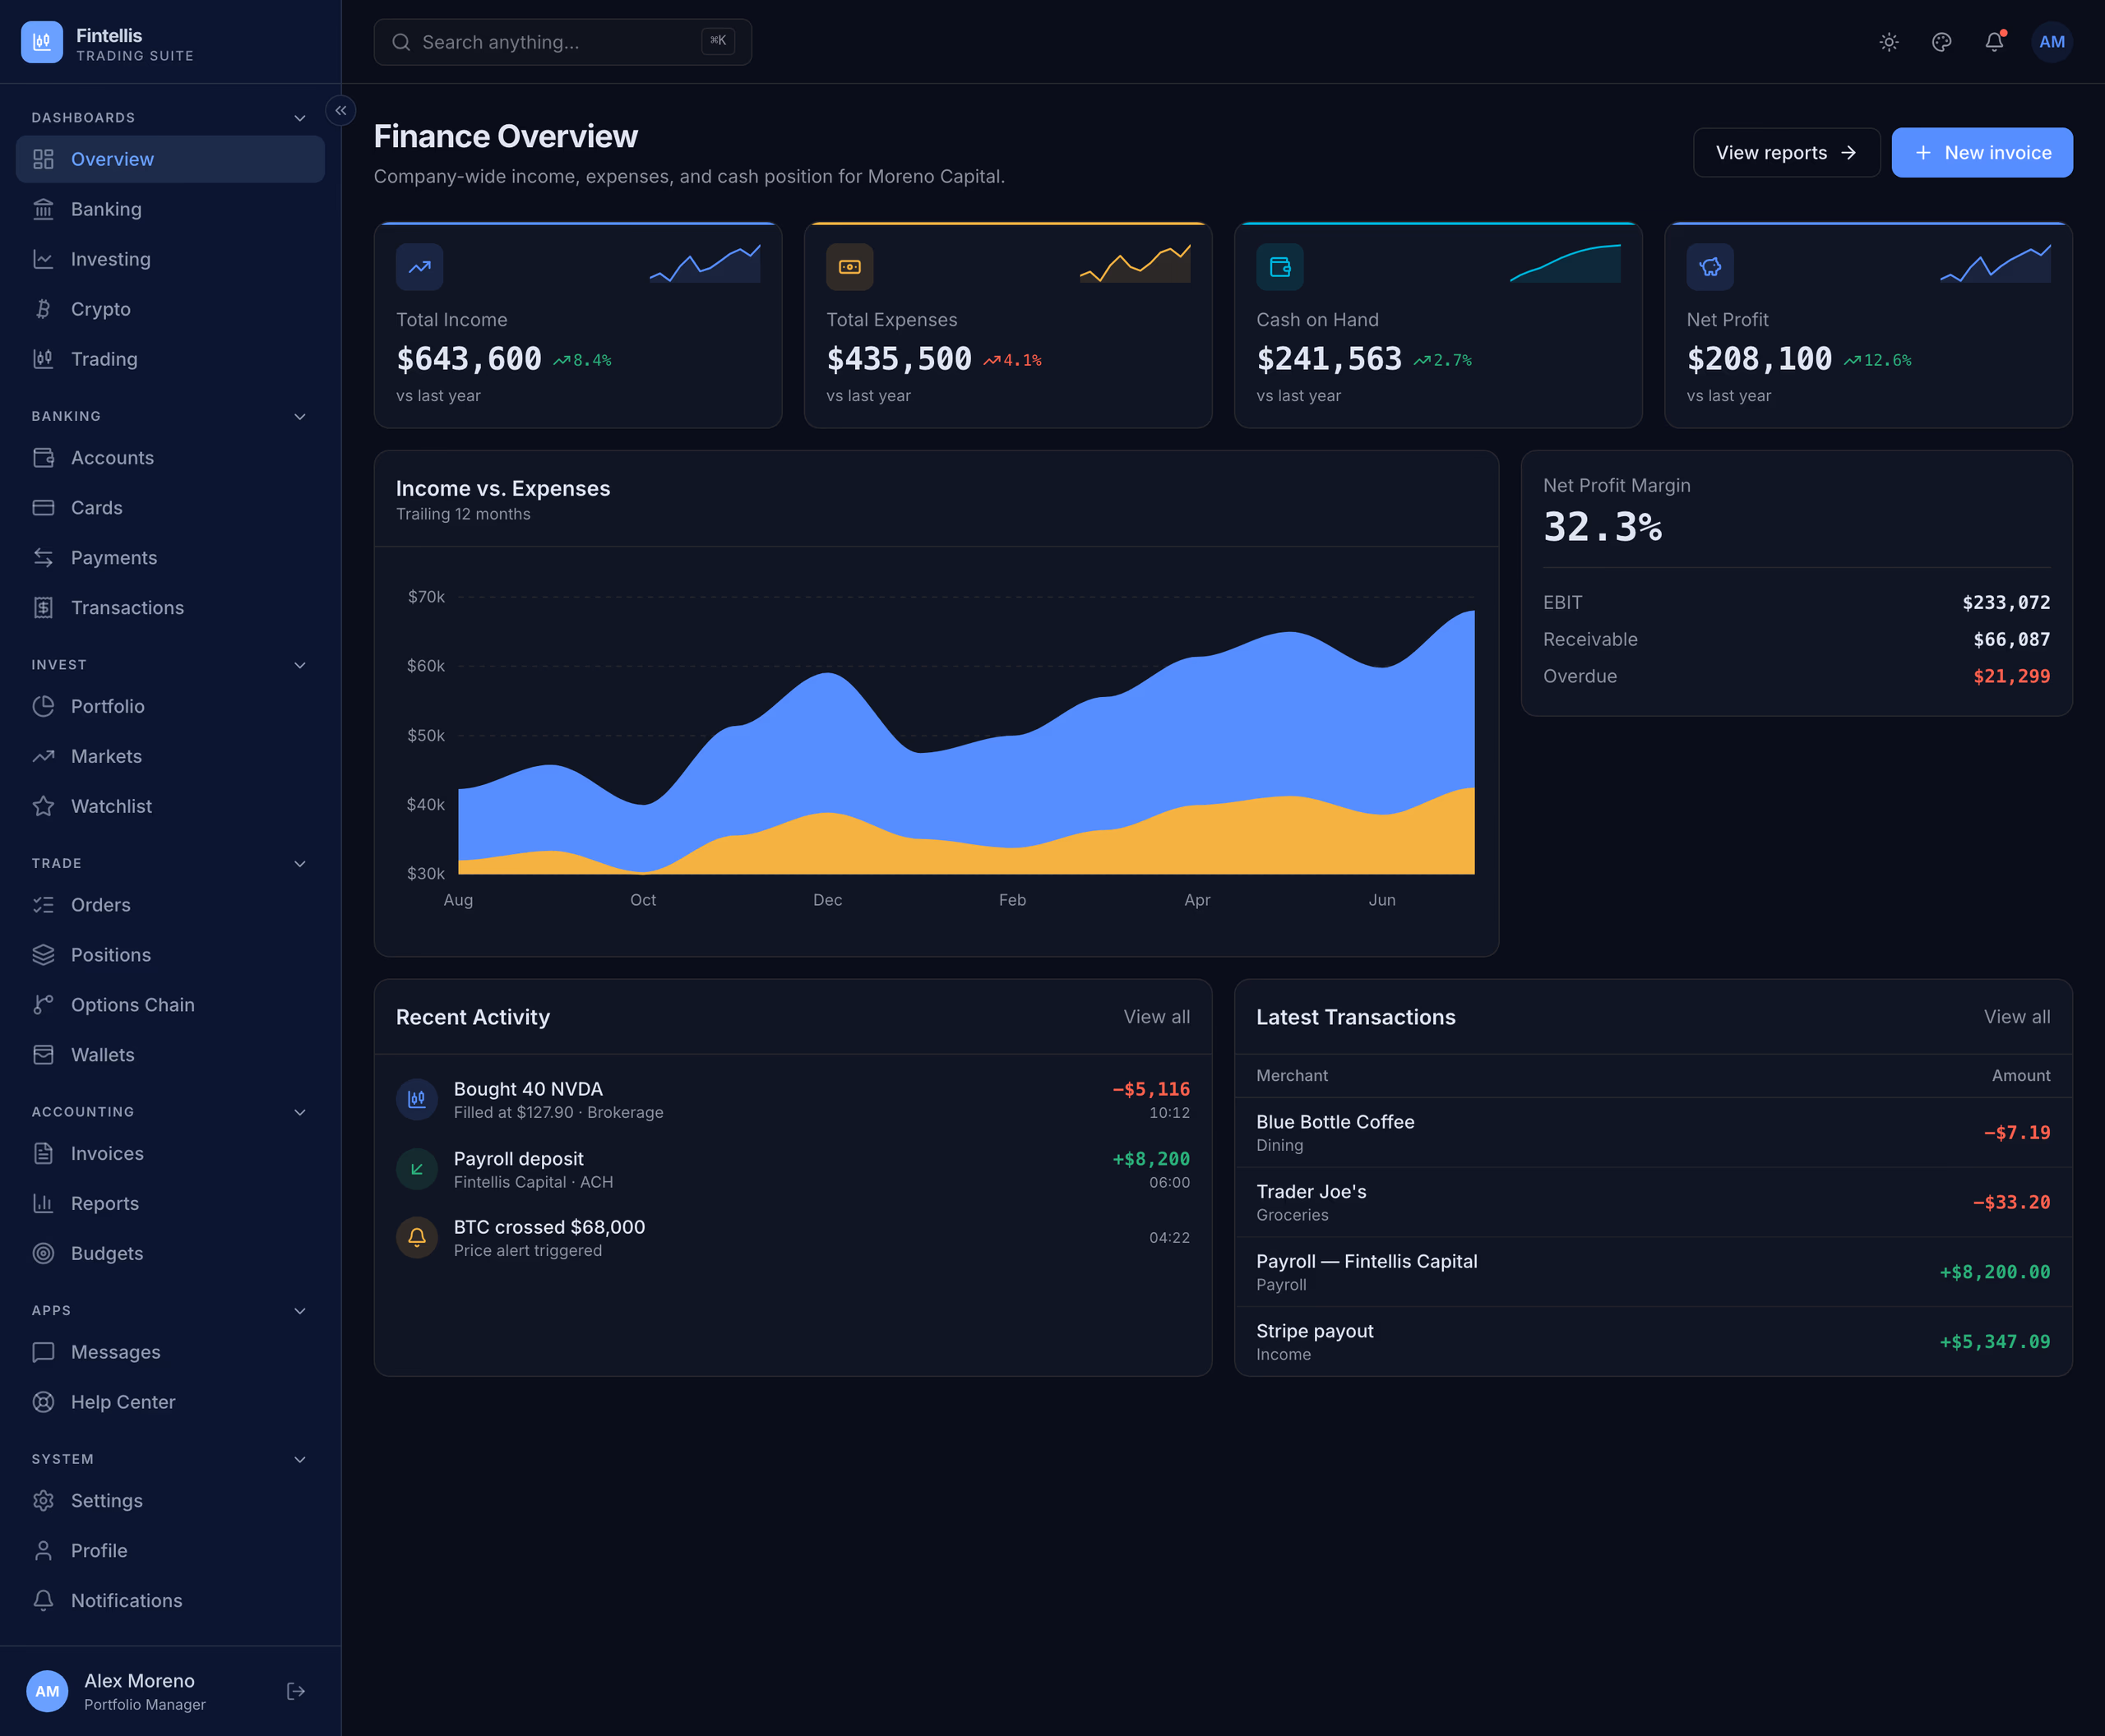
Task: Click the Positions layers icon
Action: point(43,955)
